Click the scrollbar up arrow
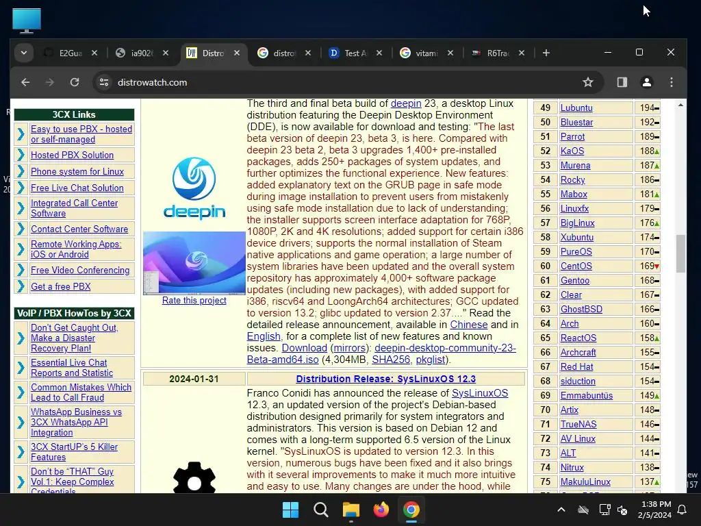This screenshot has height=526, width=701. [x=680, y=105]
